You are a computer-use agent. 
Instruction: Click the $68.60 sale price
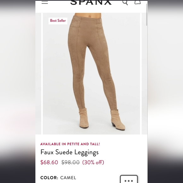(49, 162)
